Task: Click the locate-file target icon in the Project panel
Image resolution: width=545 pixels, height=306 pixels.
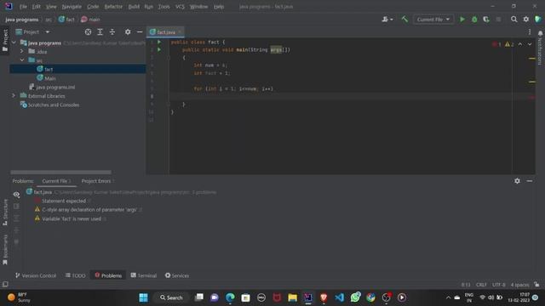Action: (88, 32)
